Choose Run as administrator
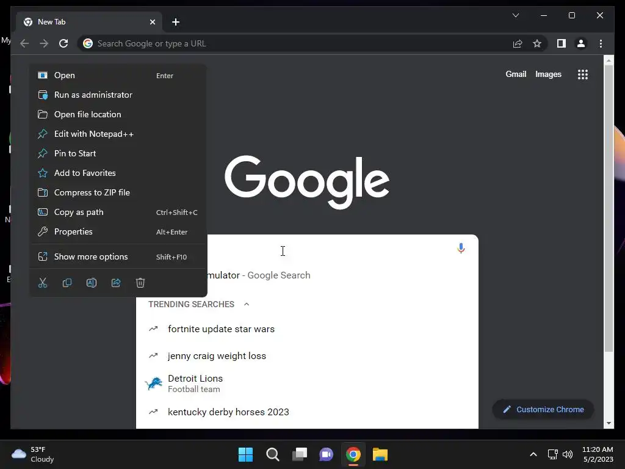The height and width of the screenshot is (469, 625). pyautogui.click(x=118, y=95)
